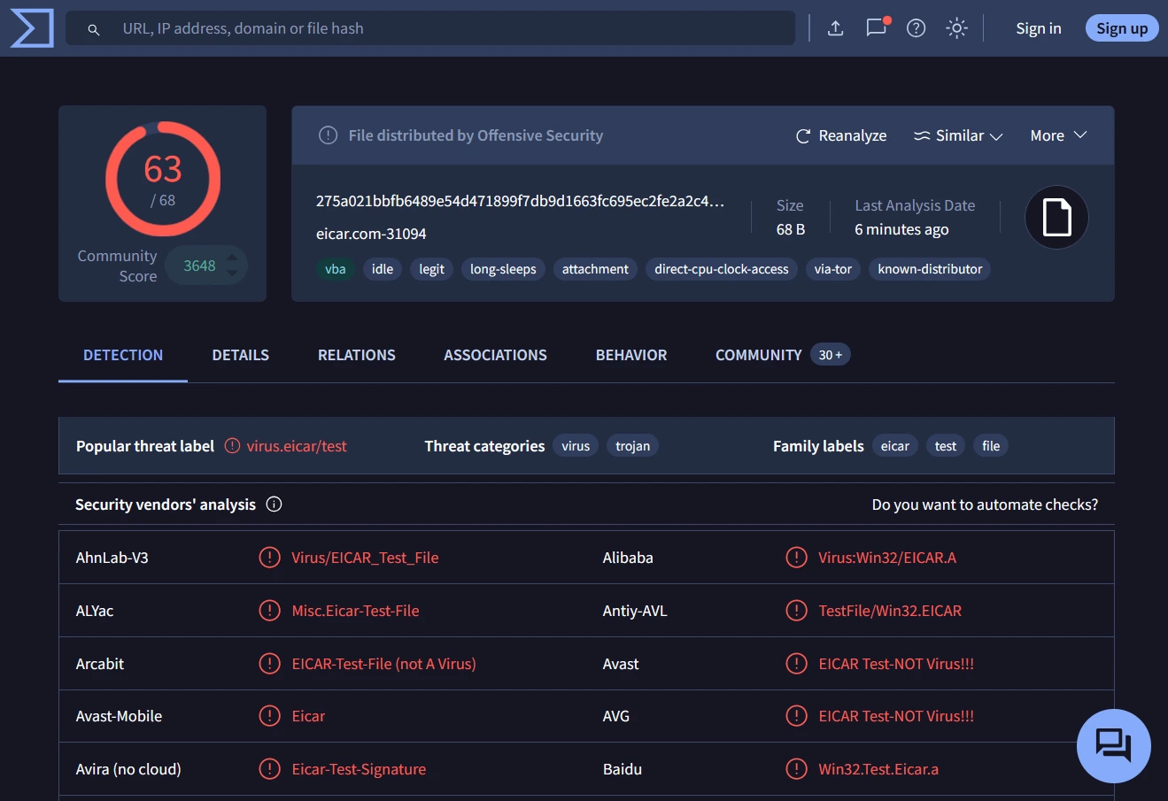Image resolution: width=1168 pixels, height=801 pixels.
Task: Click the VirusTotal logo icon
Action: pos(31,27)
